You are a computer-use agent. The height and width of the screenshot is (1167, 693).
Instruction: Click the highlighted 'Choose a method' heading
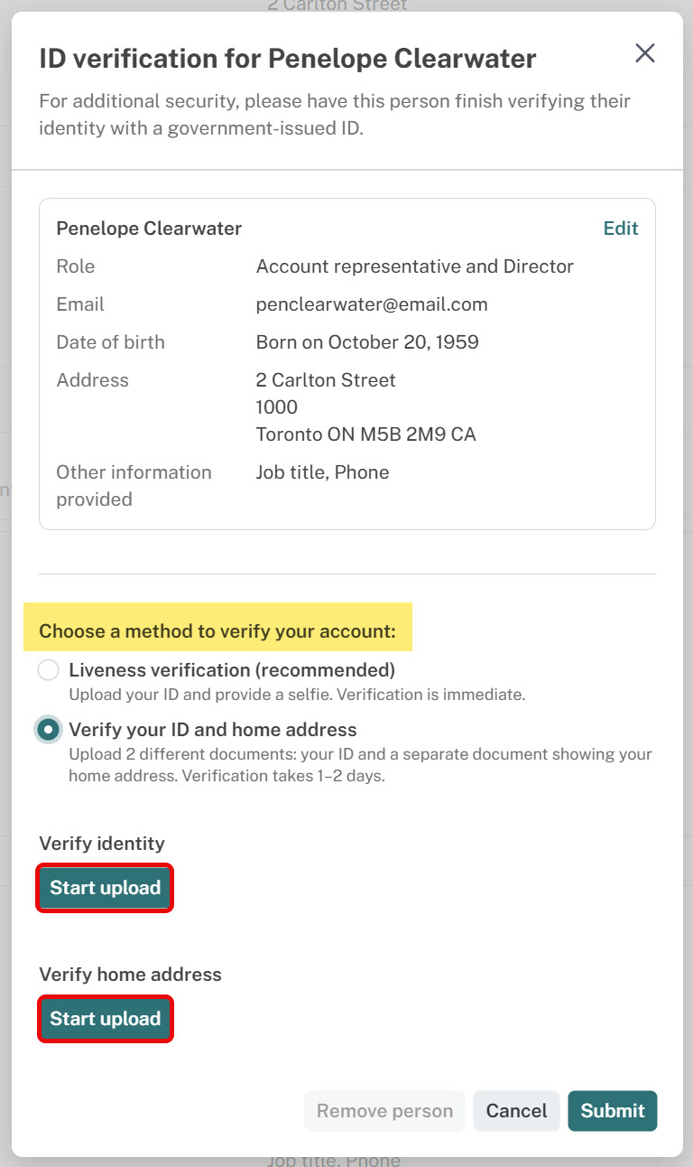[x=217, y=631]
